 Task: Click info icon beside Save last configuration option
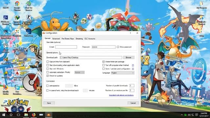tap(133, 69)
